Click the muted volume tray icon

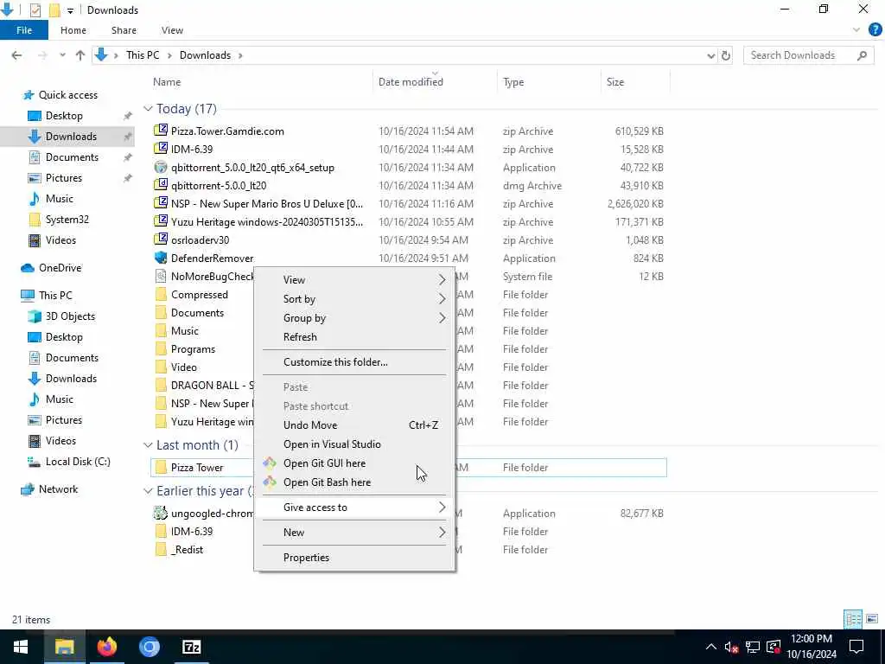tap(731, 647)
